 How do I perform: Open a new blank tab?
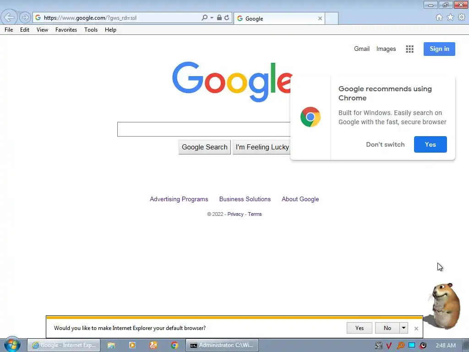click(332, 18)
